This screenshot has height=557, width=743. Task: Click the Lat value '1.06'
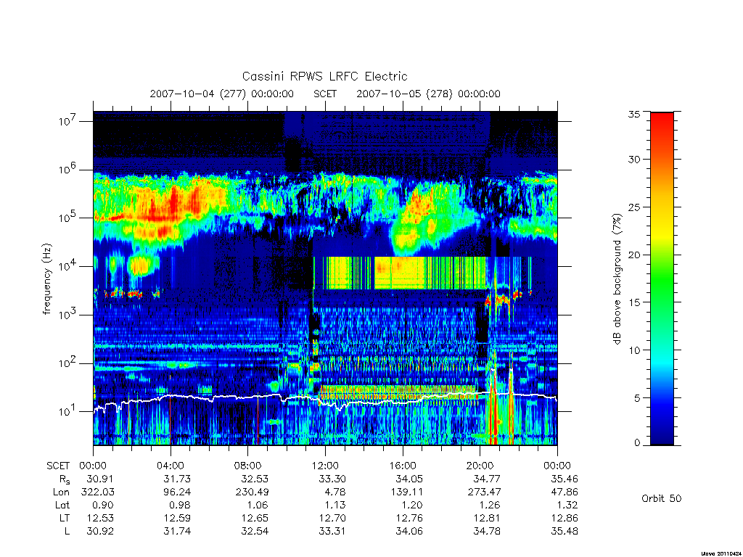pos(258,505)
